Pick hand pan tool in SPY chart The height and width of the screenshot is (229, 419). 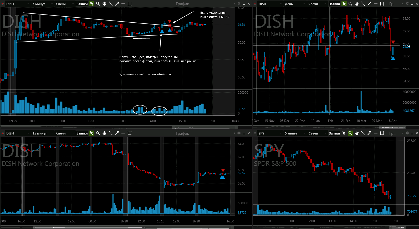click(x=357, y=133)
